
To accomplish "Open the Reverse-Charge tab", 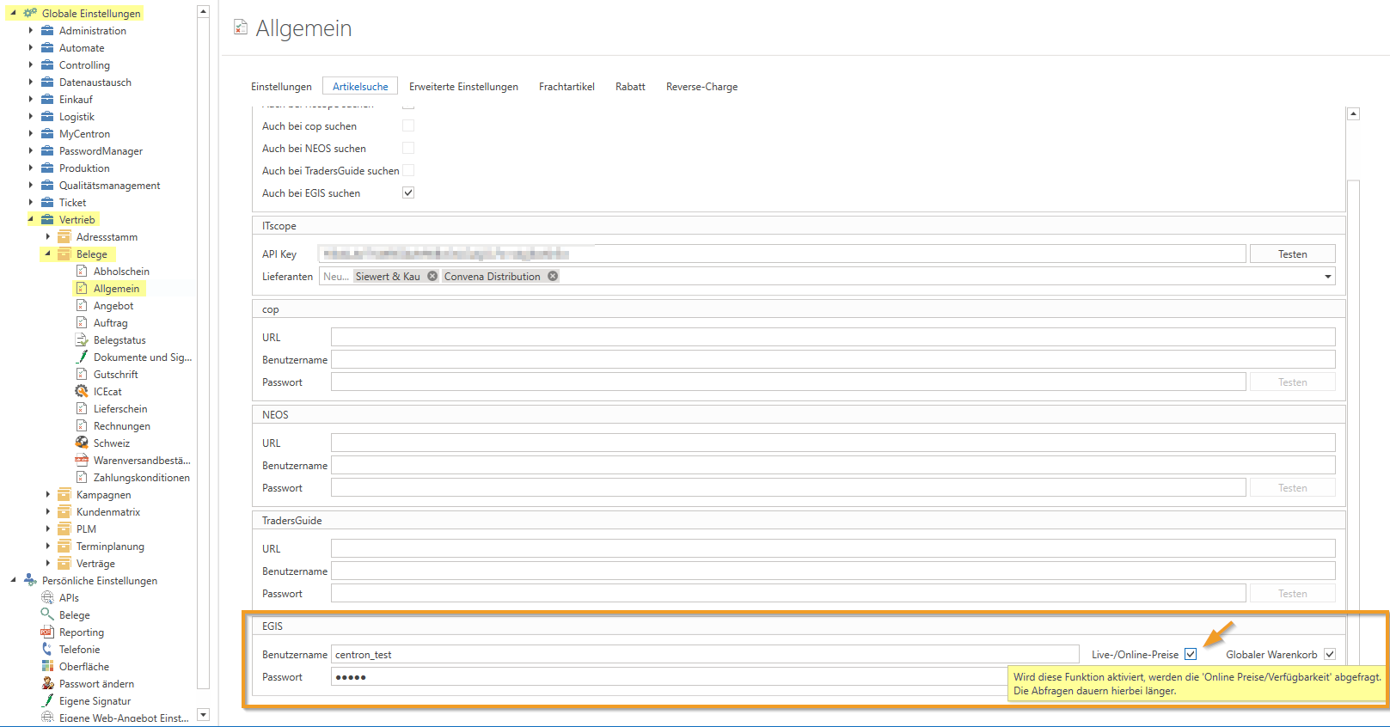I will pos(701,87).
